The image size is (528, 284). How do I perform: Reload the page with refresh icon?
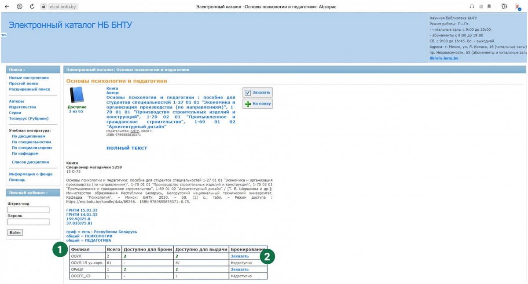click(32, 7)
